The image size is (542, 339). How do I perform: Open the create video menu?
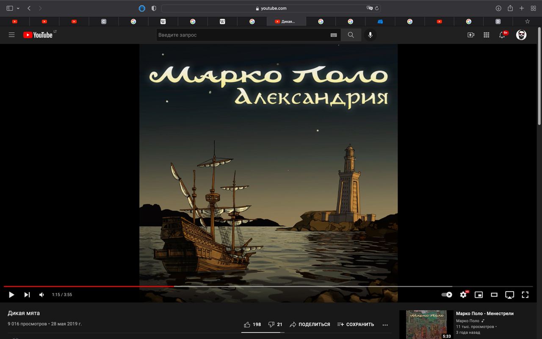pos(471,35)
